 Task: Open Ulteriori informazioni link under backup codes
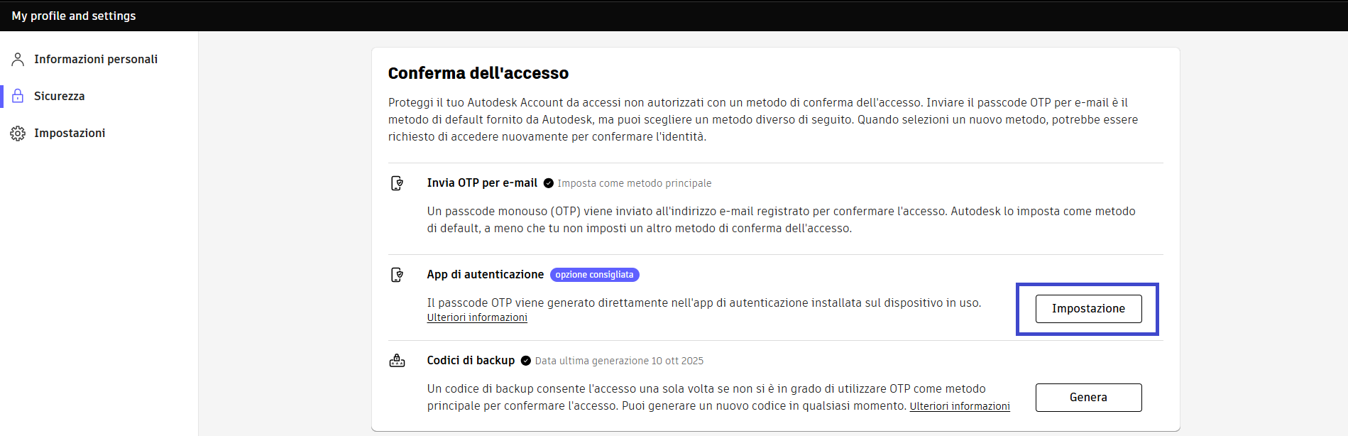tap(960, 406)
